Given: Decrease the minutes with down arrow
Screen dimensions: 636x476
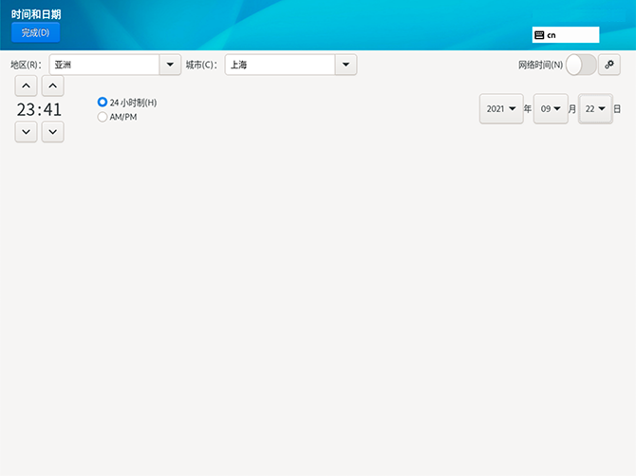Looking at the screenshot, I should 53,132.
